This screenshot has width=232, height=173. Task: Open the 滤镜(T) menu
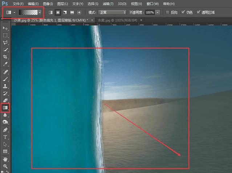click(x=108, y=4)
